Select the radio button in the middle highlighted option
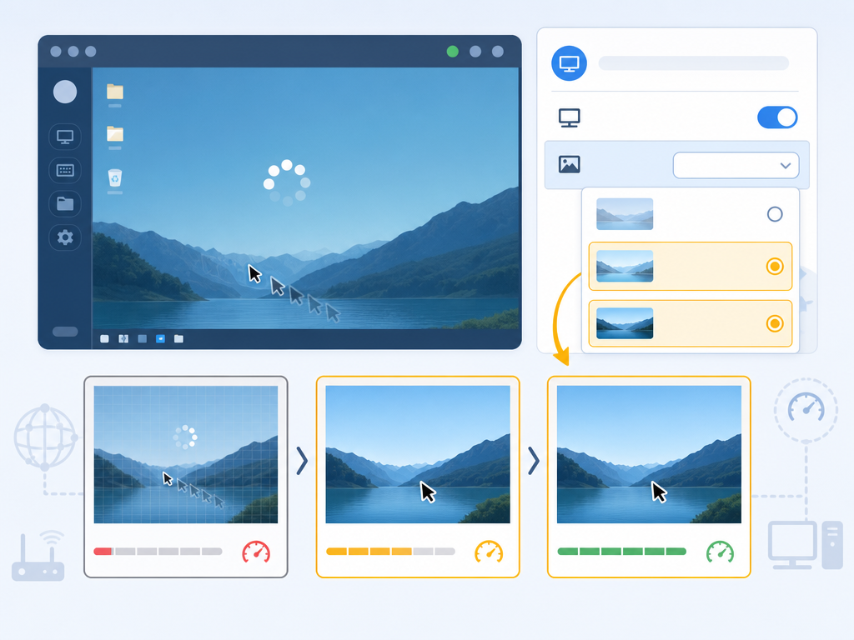This screenshot has height=640, width=854. point(775,266)
